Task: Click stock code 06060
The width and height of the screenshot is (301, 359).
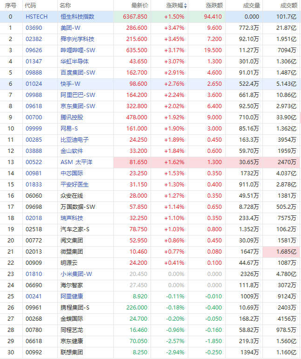Action: [34, 196]
